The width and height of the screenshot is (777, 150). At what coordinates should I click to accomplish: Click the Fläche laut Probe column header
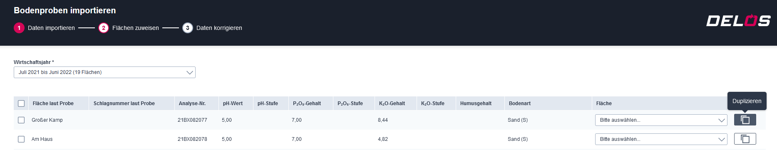(x=53, y=103)
